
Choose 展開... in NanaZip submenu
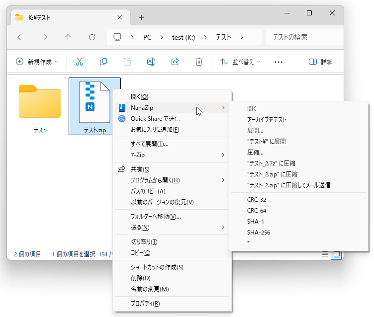click(x=298, y=131)
